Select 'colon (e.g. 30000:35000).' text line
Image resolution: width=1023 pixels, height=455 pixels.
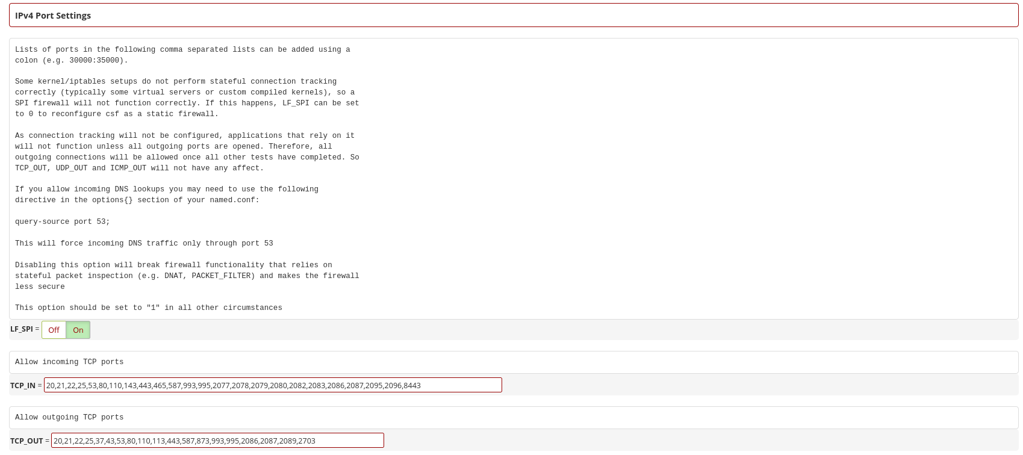(x=72, y=61)
